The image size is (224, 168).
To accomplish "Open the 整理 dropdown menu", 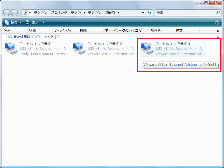I will click(x=13, y=22).
